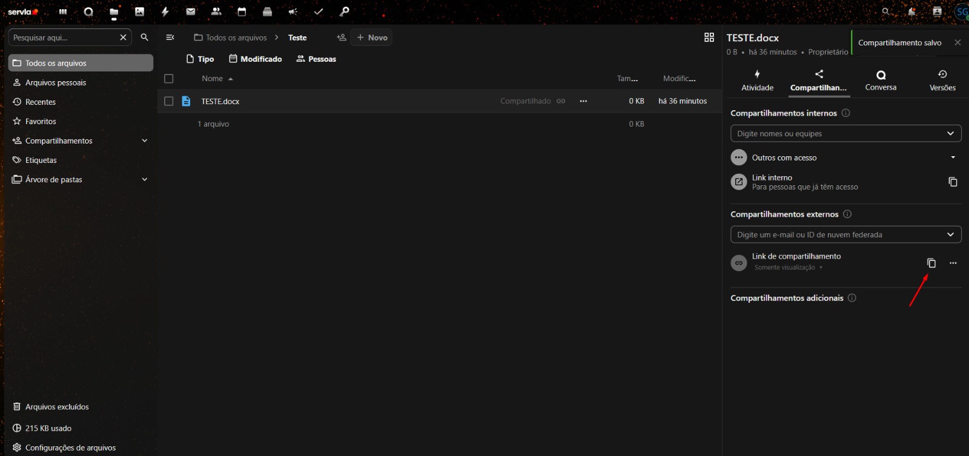Show info about Compartilhamentos internos
Viewport: 969px width, 456px height.
tap(846, 113)
